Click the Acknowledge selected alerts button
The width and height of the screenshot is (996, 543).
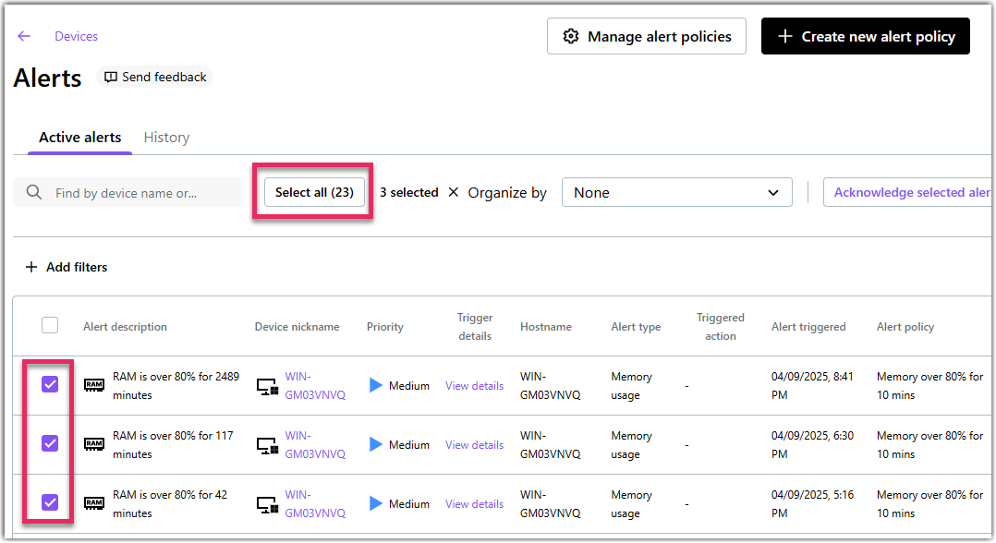pos(909,192)
